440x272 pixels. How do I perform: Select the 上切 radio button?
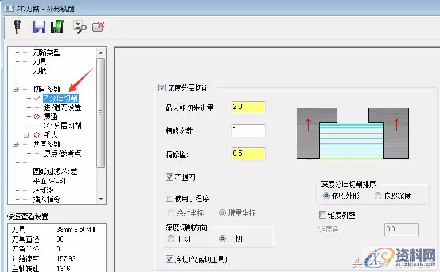tap(223, 239)
